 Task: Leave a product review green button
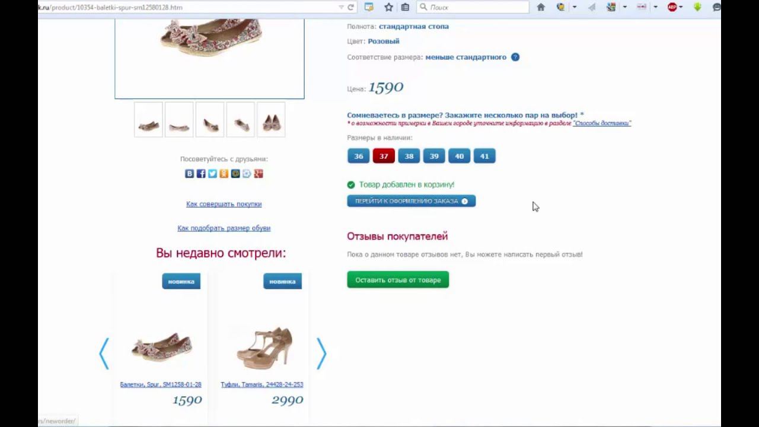pos(398,280)
